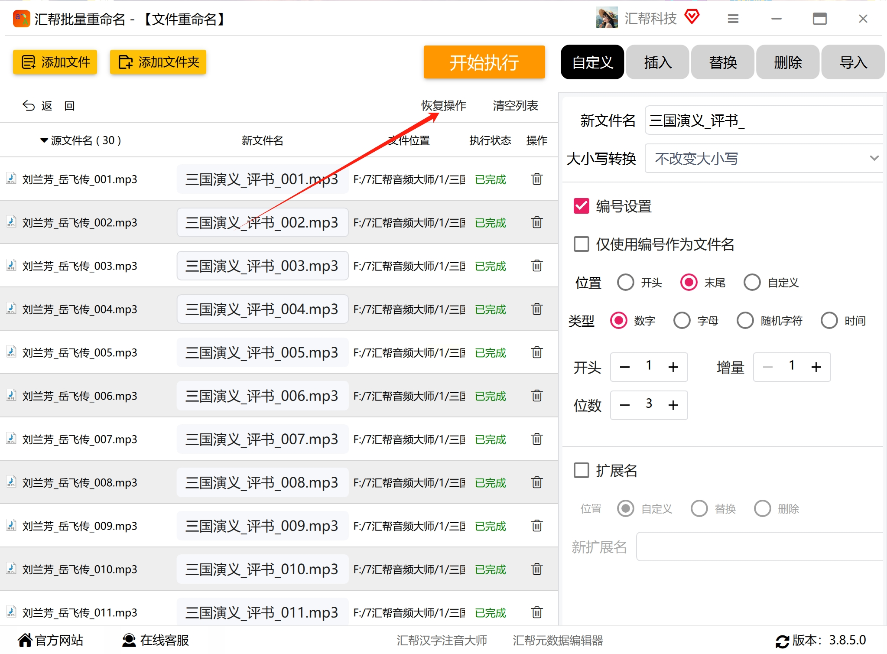Uncheck the 编号设置 checkbox
The height and width of the screenshot is (654, 887).
click(x=581, y=206)
